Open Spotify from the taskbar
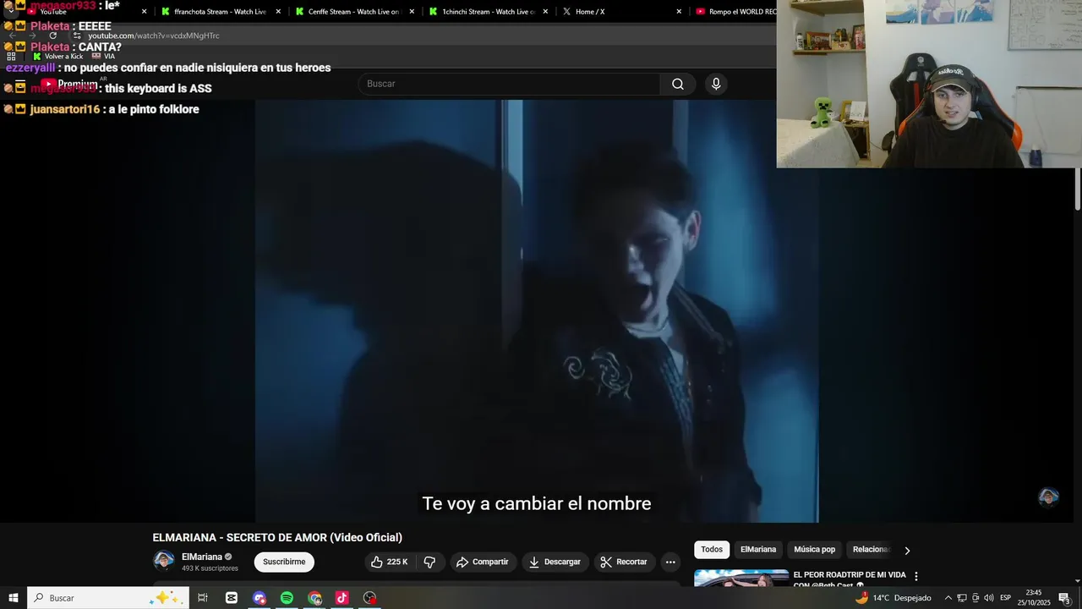 click(287, 598)
